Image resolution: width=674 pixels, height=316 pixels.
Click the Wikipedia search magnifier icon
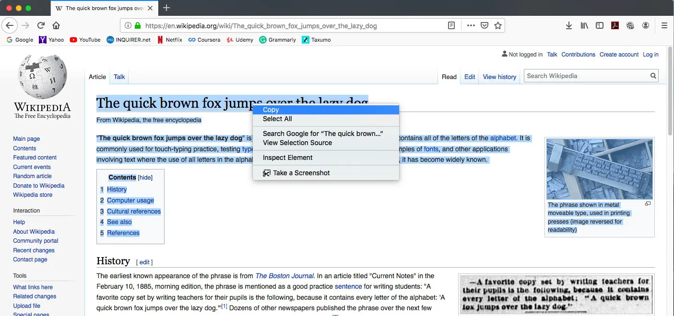(x=653, y=76)
